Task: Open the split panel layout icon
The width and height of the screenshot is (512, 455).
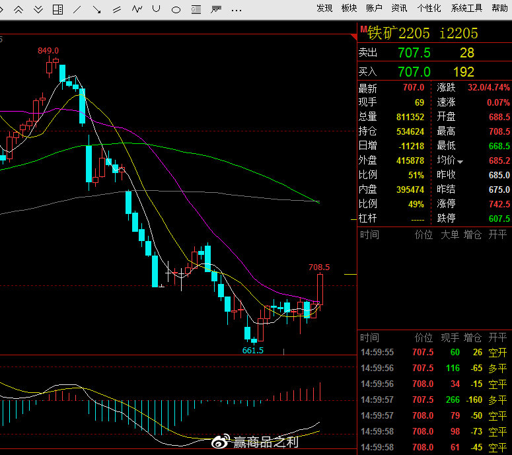Action: click(x=58, y=9)
